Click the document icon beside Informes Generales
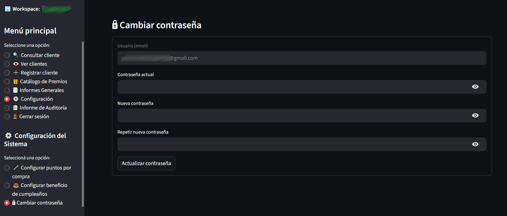This screenshot has height=216, width=507. click(15, 90)
